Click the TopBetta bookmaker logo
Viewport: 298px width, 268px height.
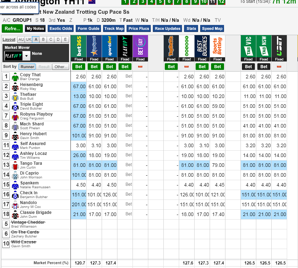coord(171,46)
